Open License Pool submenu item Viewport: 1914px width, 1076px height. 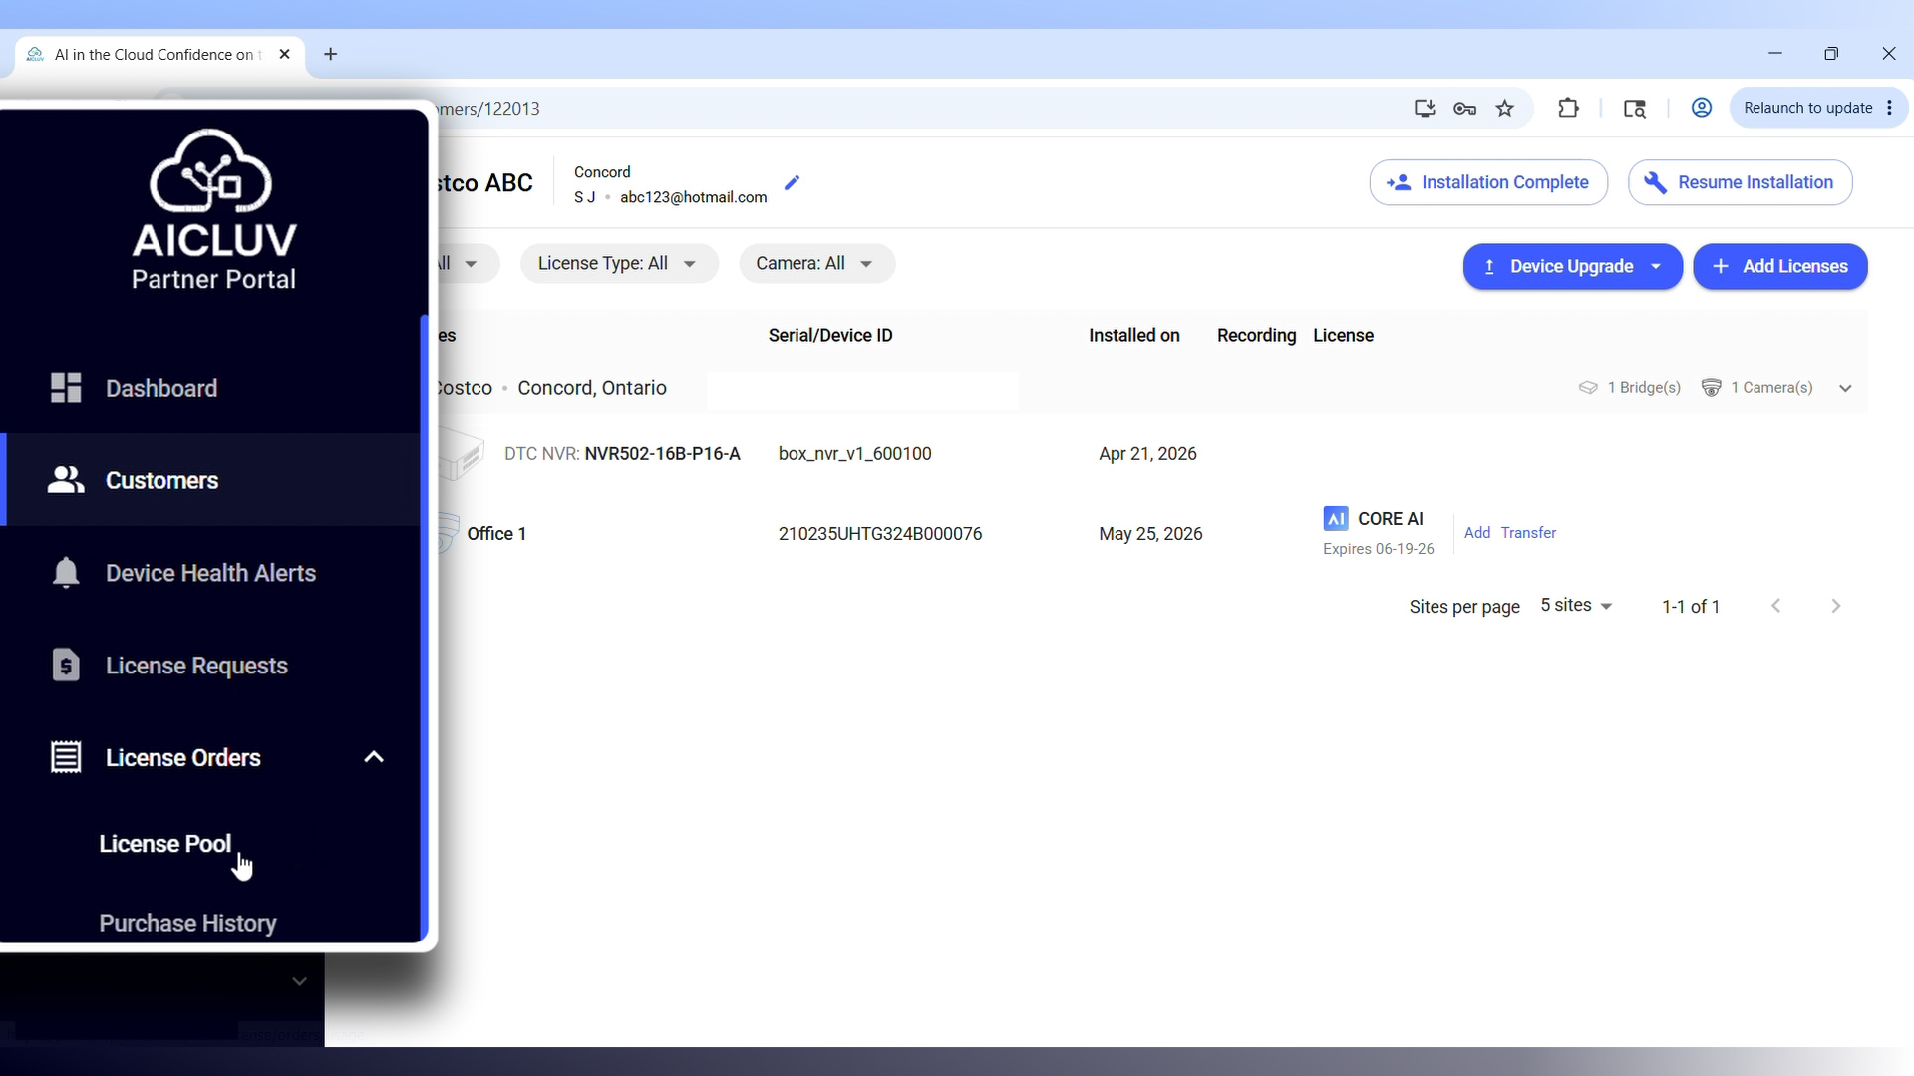(x=165, y=844)
